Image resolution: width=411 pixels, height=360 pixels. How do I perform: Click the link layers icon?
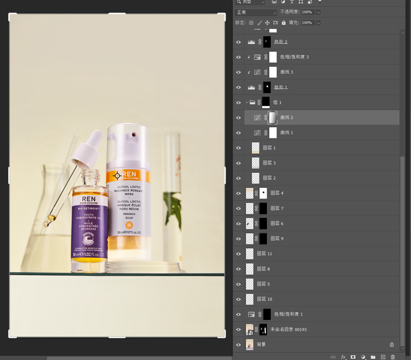pyautogui.click(x=333, y=357)
